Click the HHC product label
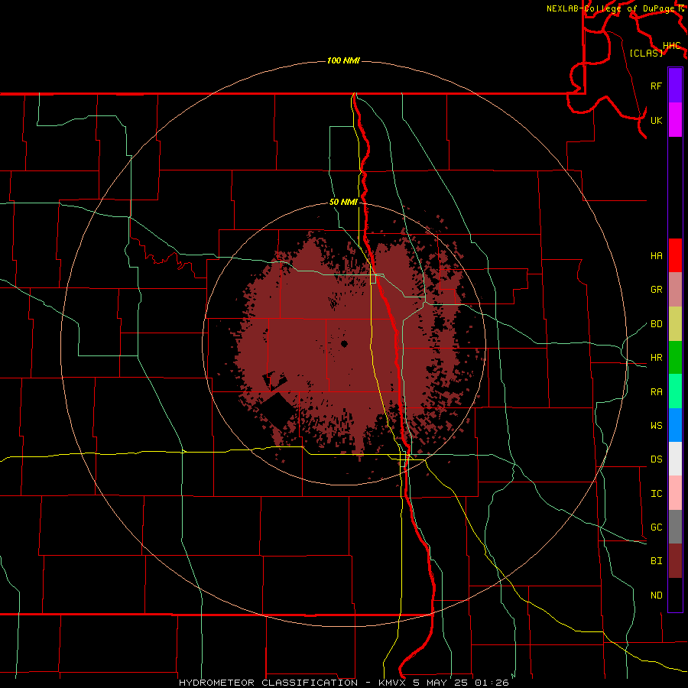The image size is (688, 688). [672, 46]
